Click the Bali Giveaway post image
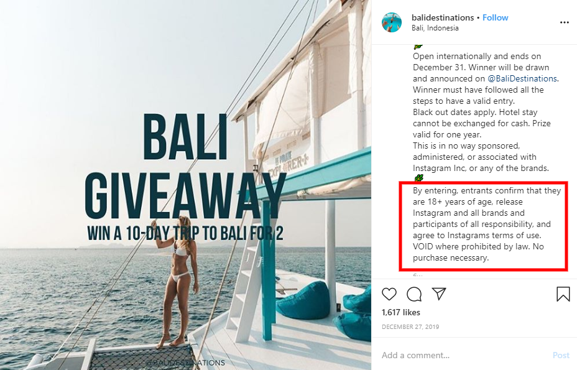Screen dimensions: 577x370 (185, 185)
